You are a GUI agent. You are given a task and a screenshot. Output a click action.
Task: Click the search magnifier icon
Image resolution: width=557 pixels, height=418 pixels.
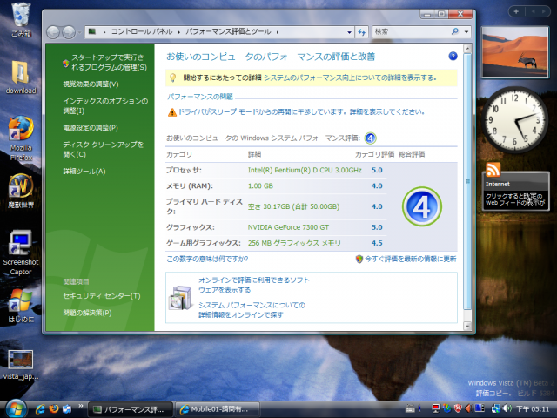pyautogui.click(x=454, y=31)
